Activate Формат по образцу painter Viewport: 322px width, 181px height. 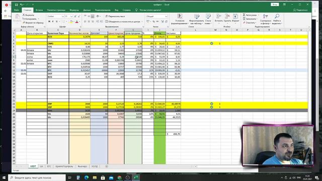click(x=33, y=23)
